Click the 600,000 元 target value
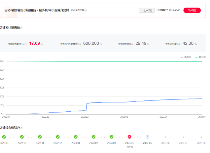This screenshot has height=153, width=210. click(92, 43)
